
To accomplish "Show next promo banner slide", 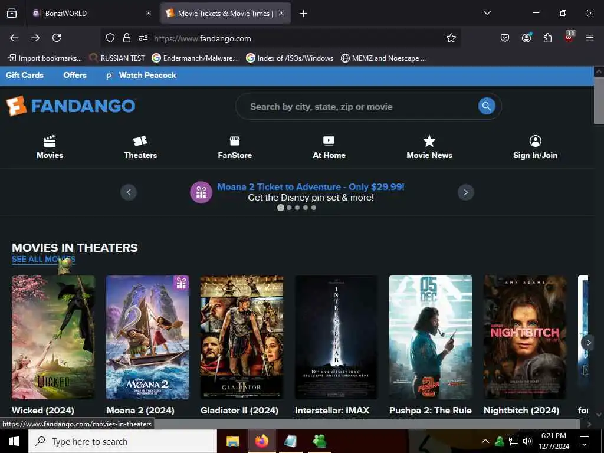I will [x=466, y=192].
